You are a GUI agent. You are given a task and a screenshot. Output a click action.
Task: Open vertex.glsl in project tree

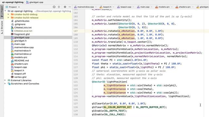click(x=20, y=77)
